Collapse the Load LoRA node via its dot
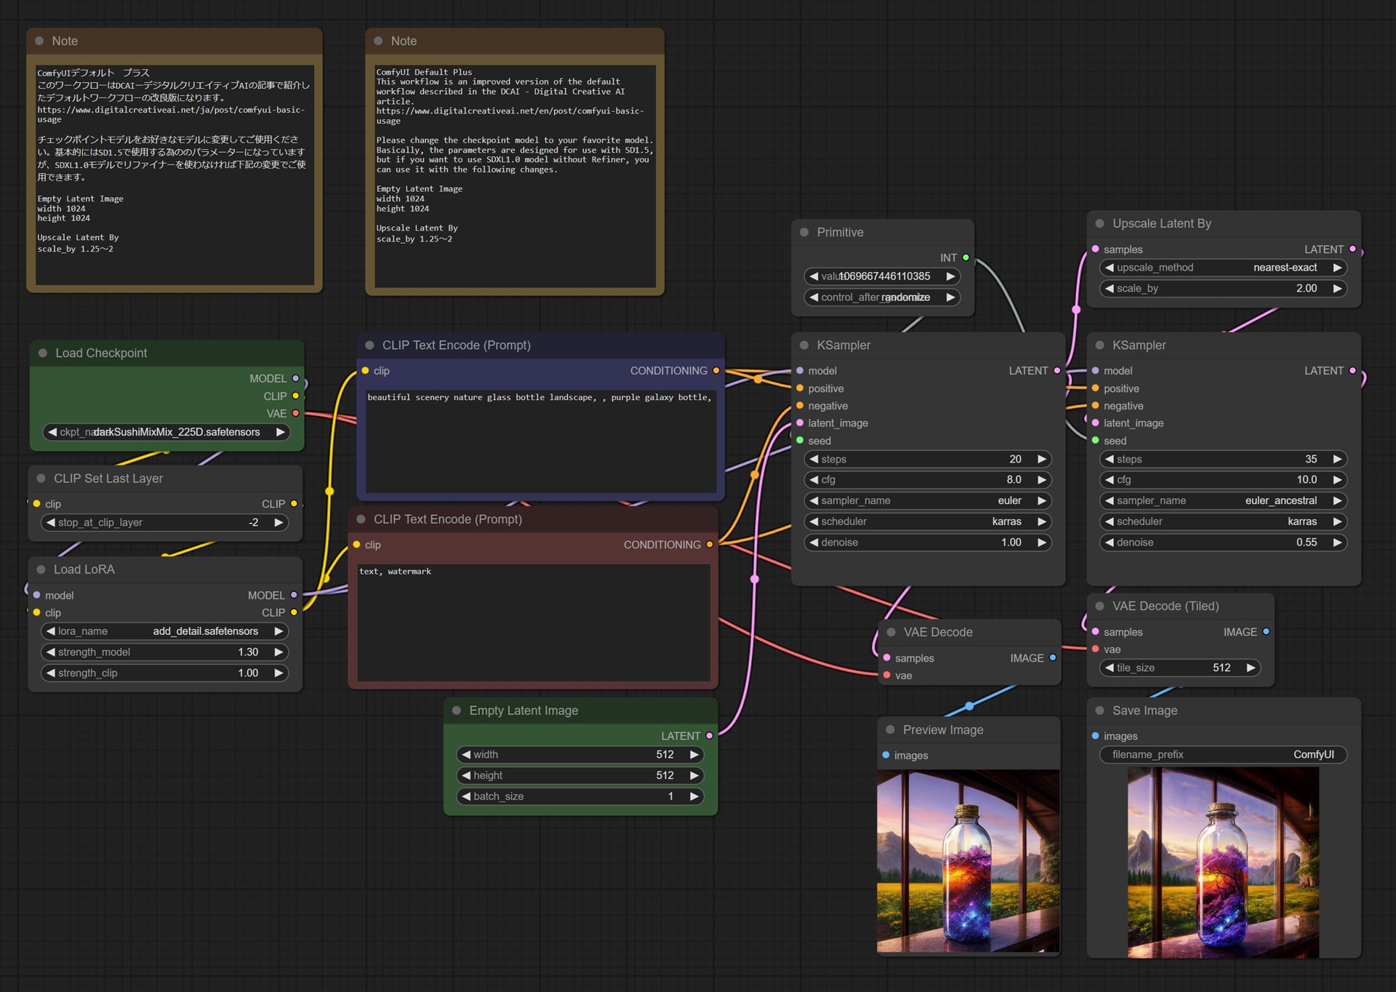The width and height of the screenshot is (1396, 992). point(41,569)
